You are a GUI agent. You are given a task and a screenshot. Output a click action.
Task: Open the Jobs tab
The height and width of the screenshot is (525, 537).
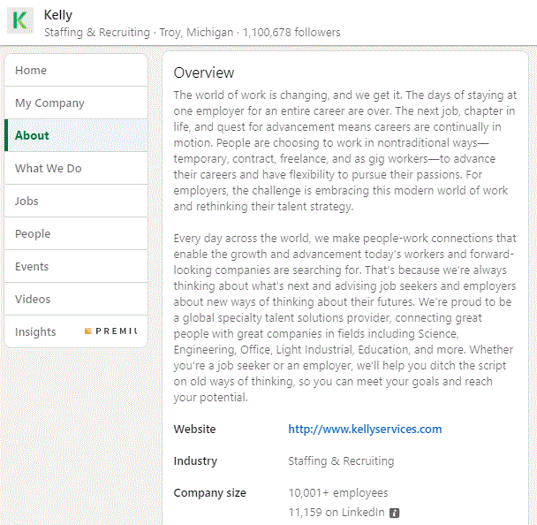click(27, 202)
